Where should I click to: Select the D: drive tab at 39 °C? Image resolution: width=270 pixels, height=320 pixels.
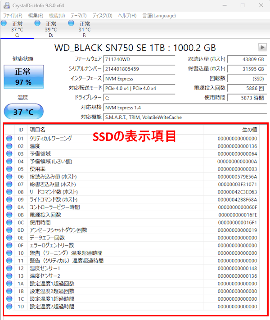pos(51,29)
